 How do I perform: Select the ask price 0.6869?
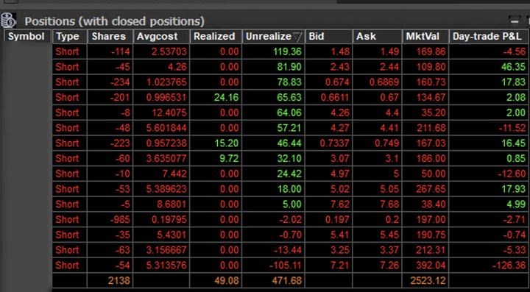(377, 82)
